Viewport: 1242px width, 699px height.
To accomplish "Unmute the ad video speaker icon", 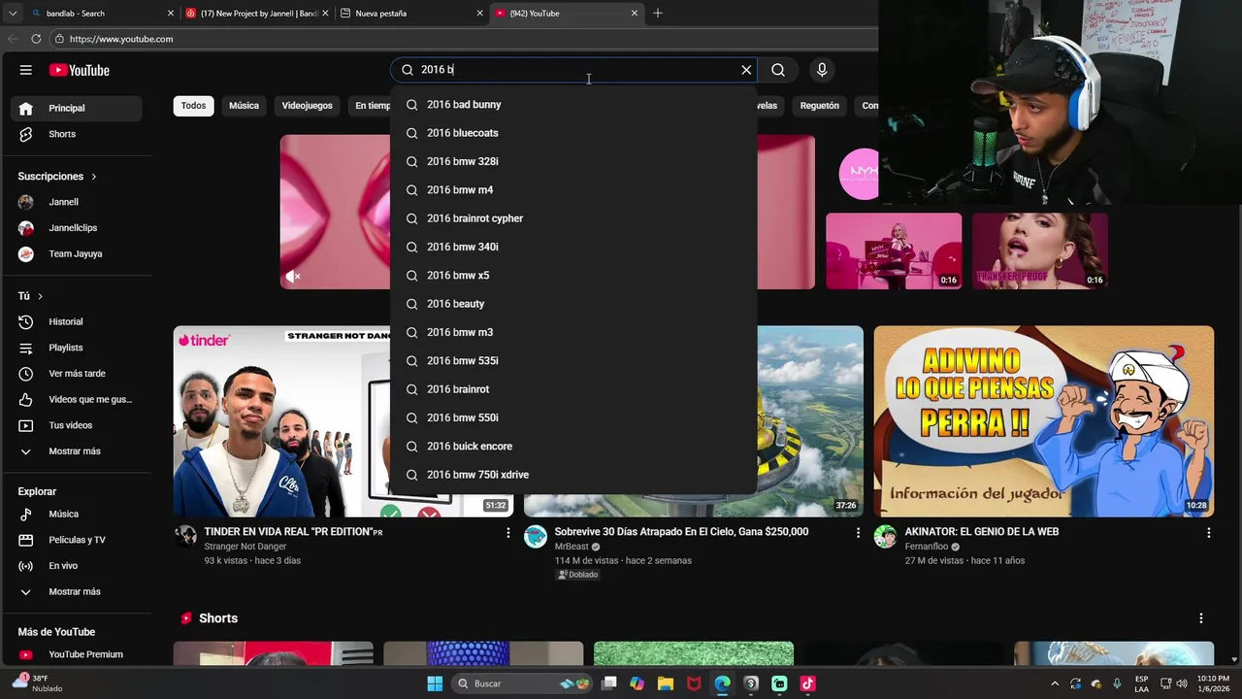I will (293, 277).
